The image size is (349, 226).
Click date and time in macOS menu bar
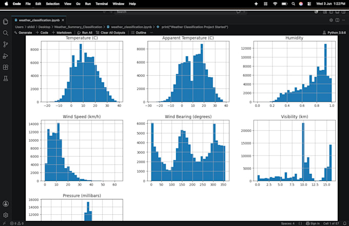(331, 4)
